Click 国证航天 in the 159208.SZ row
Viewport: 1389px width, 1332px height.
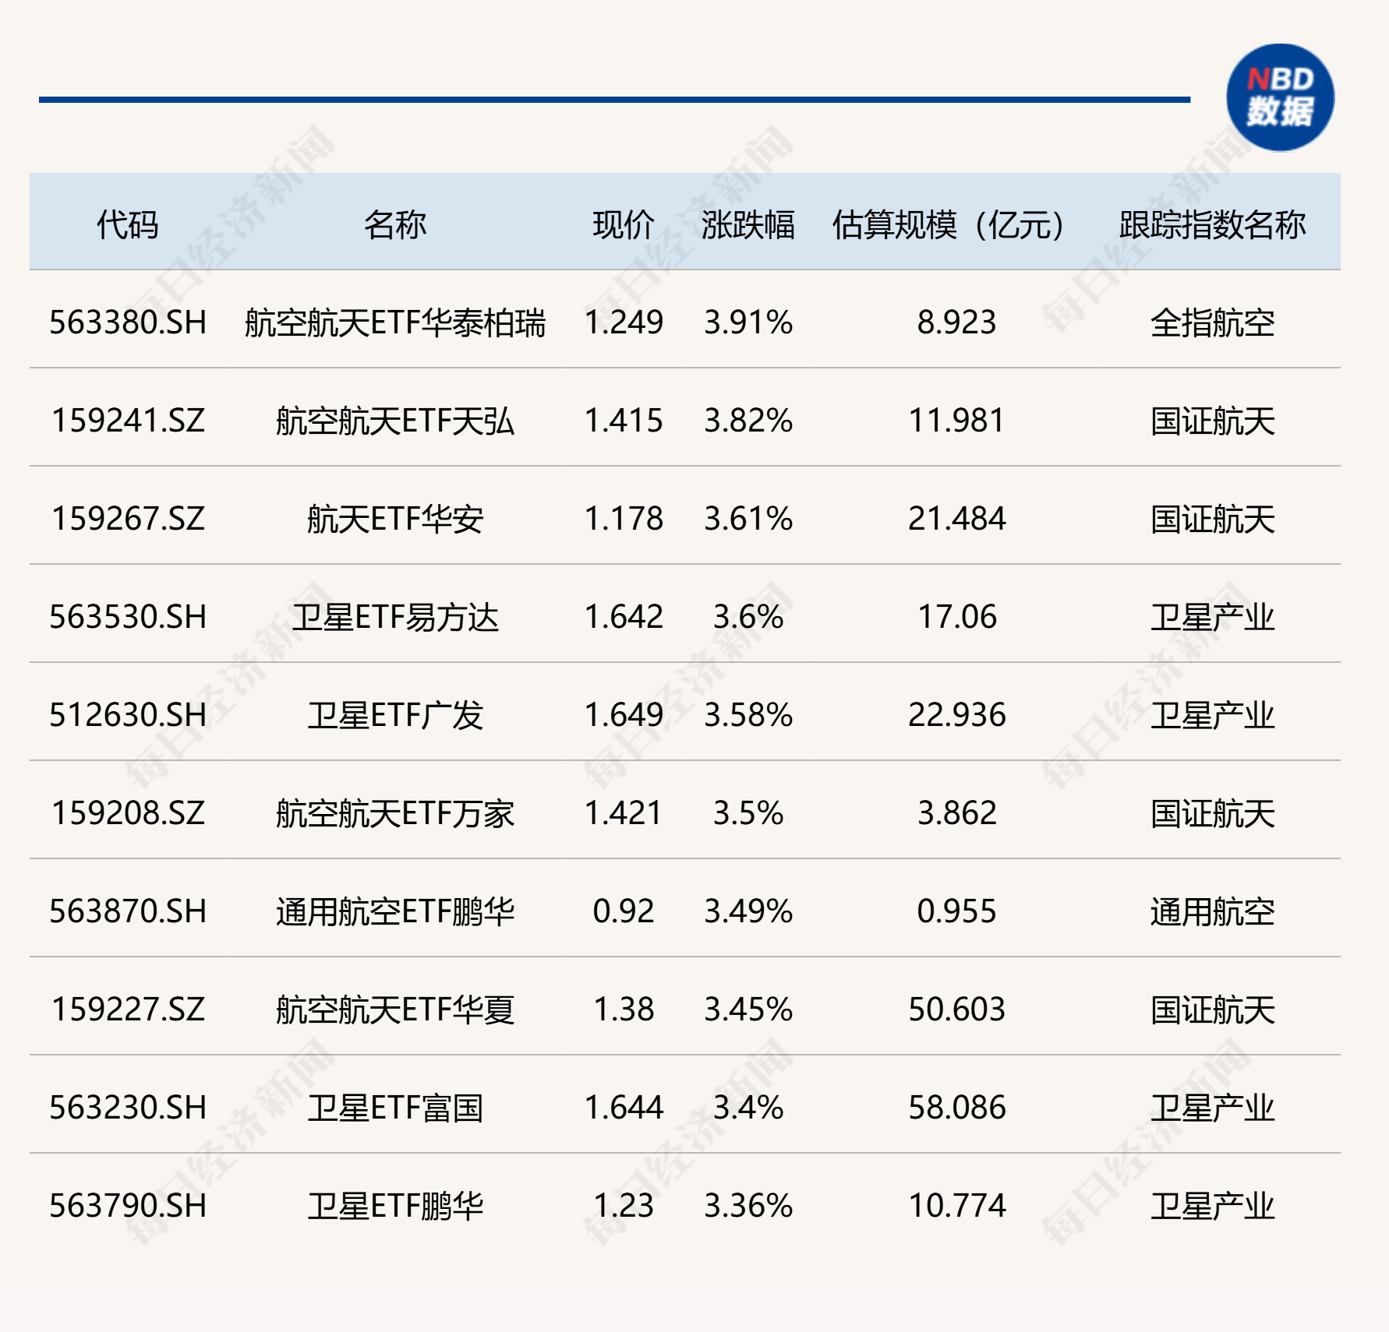pos(1213,813)
